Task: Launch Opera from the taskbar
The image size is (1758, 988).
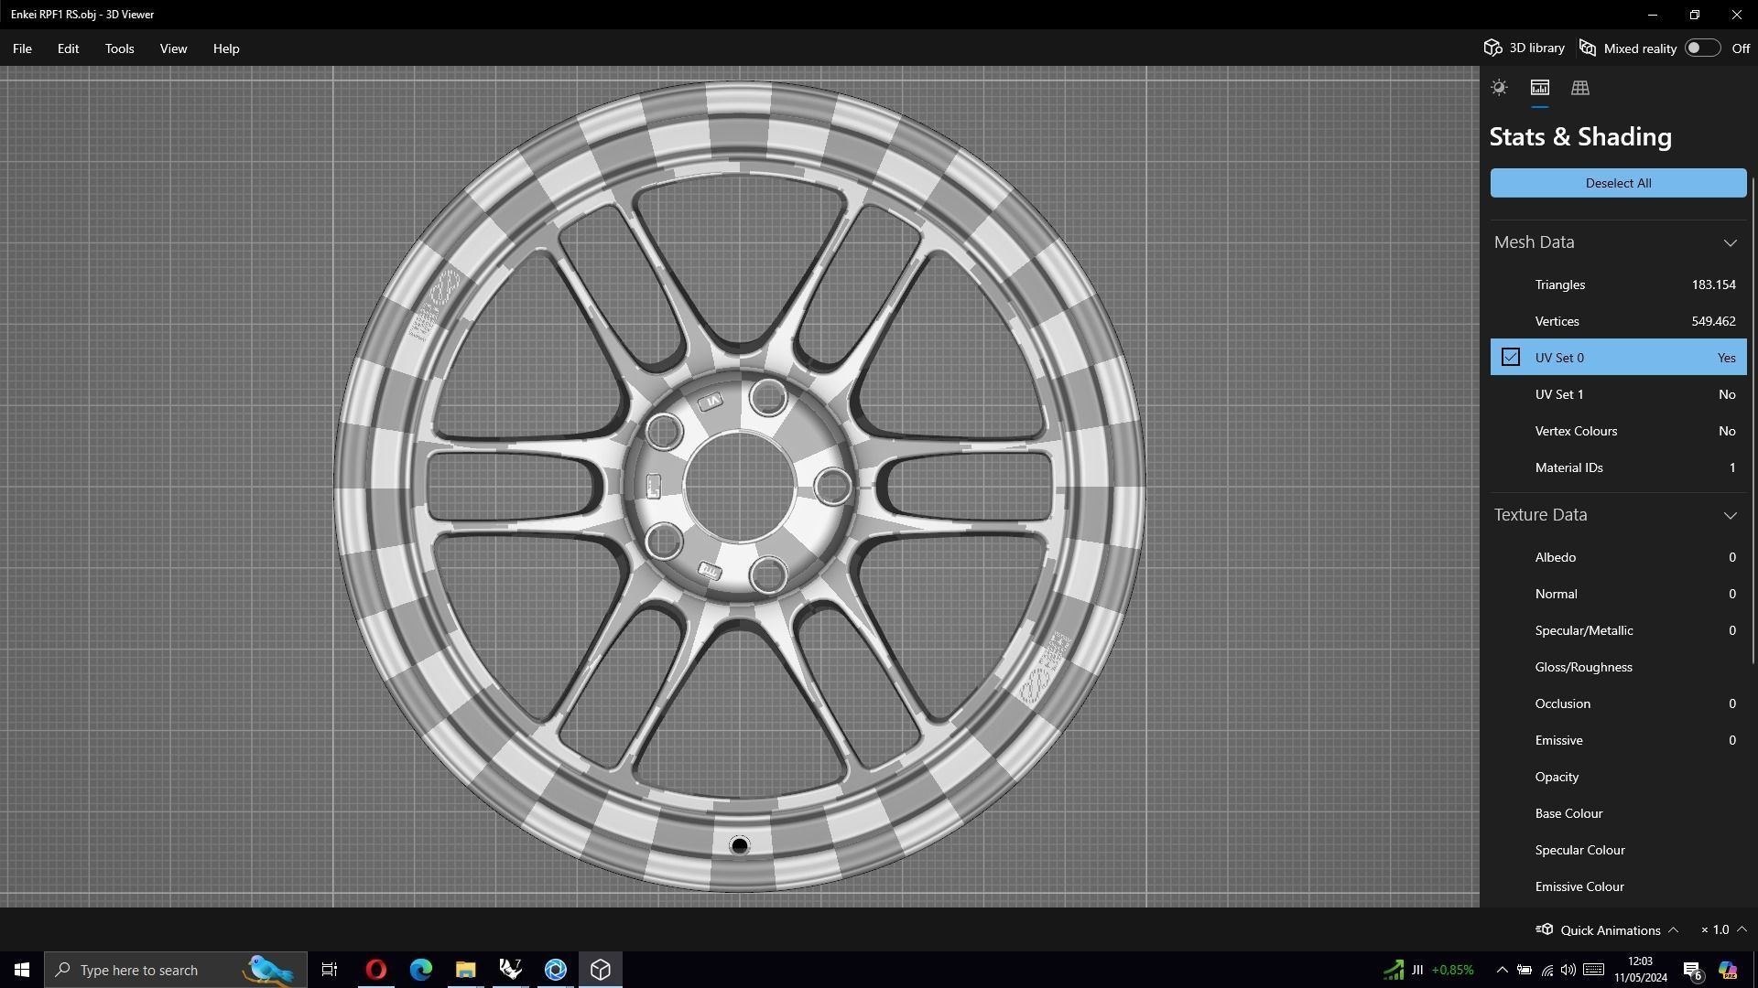Action: (x=375, y=970)
